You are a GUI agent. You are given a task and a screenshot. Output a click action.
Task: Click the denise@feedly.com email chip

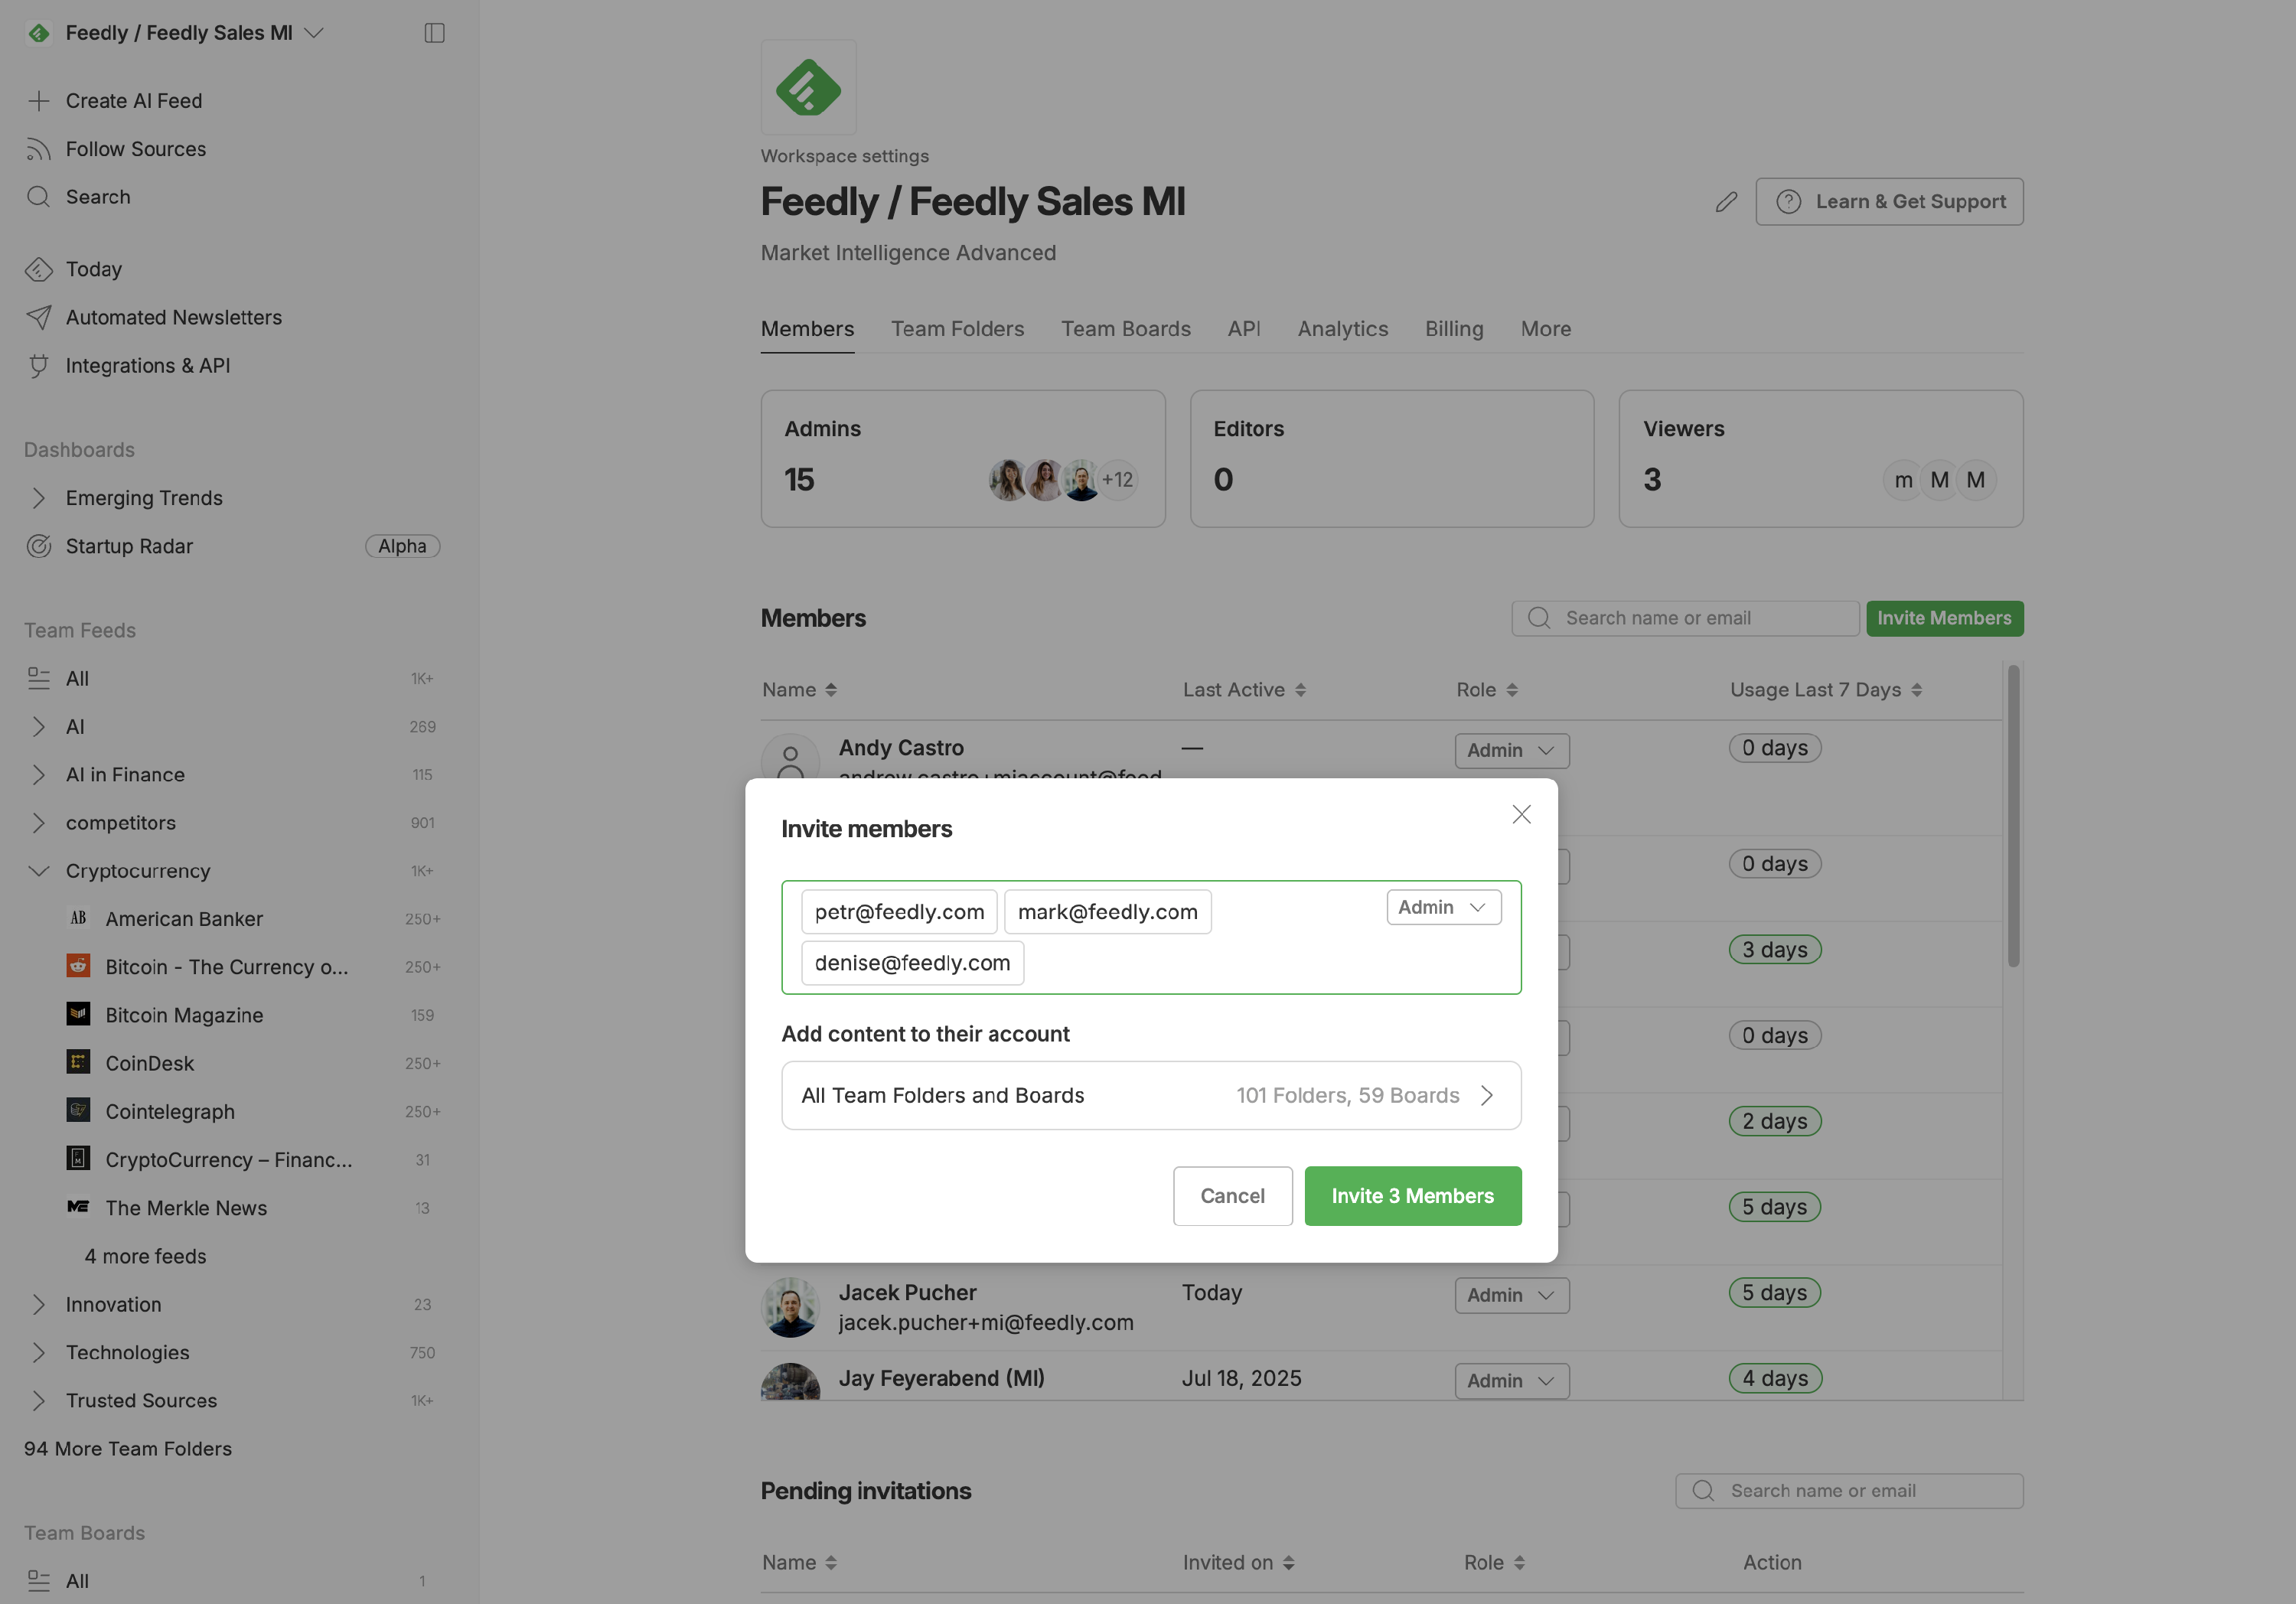pyautogui.click(x=912, y=963)
